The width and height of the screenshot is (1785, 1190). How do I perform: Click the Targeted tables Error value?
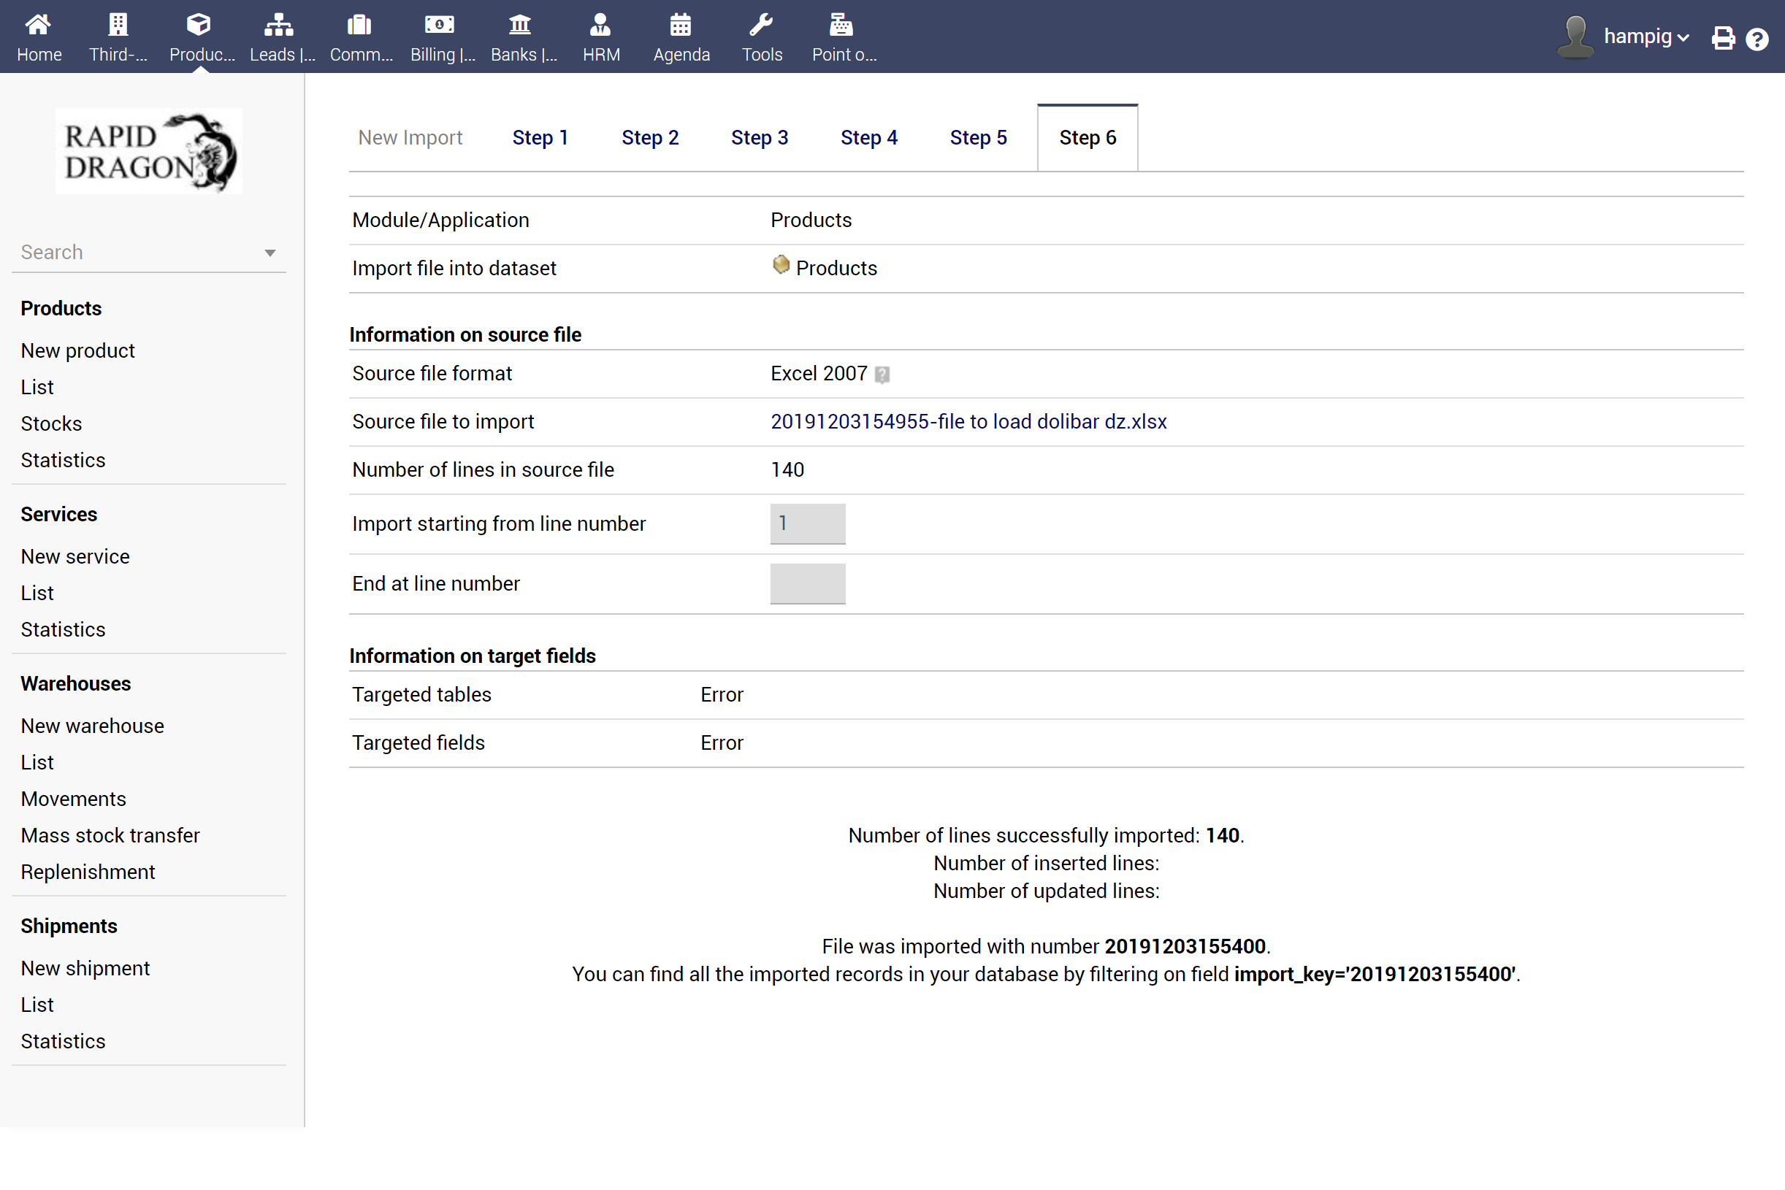722,694
